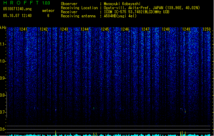Click the 'Receiving antenna' field label
This screenshot has height=136, width=214.
78,16
